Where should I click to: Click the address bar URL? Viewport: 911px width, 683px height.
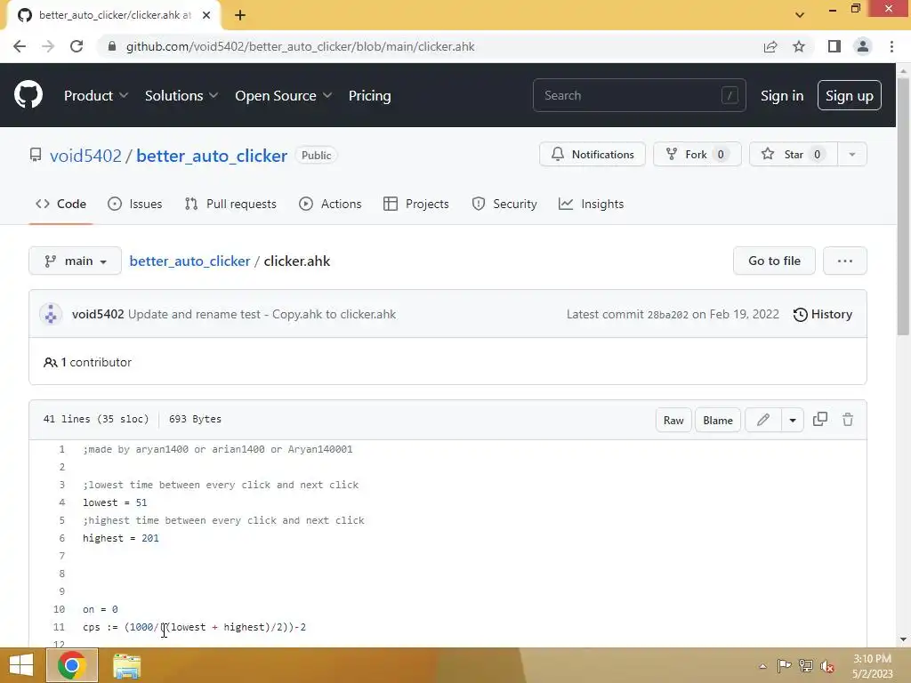(x=301, y=46)
